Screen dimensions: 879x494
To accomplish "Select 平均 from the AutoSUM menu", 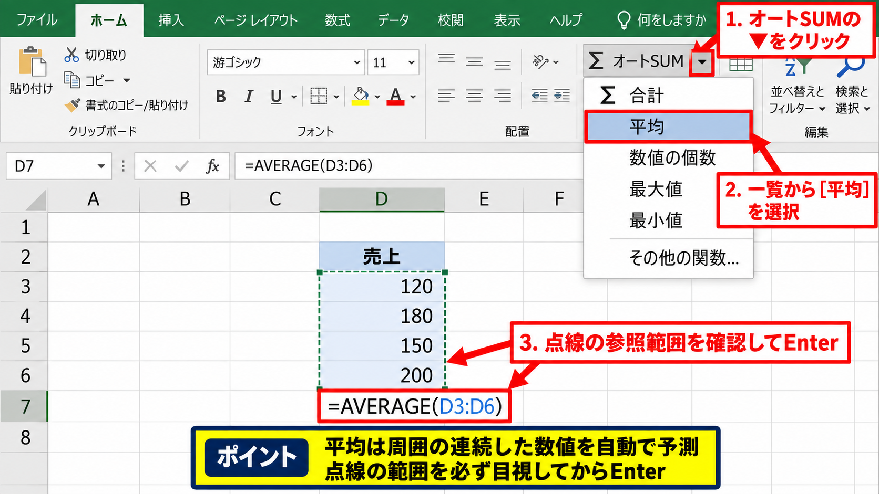I will [x=668, y=127].
